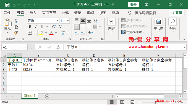
Task: Decrease font size with smaller A icon
Action: pyautogui.click(x=60, y=26)
